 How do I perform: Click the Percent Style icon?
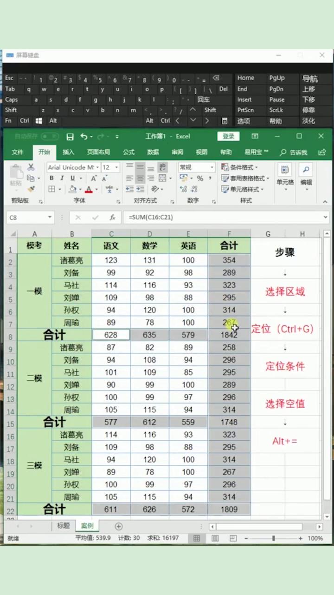pos(200,178)
